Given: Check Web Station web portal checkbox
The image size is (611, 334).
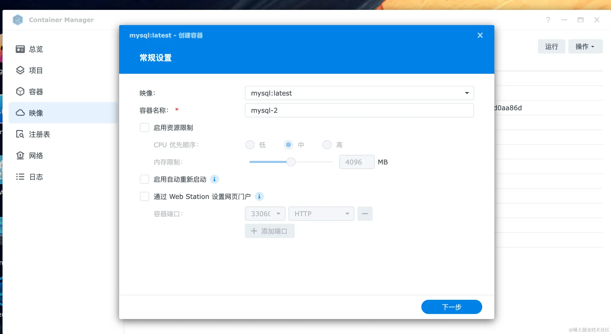Looking at the screenshot, I should click(x=145, y=197).
